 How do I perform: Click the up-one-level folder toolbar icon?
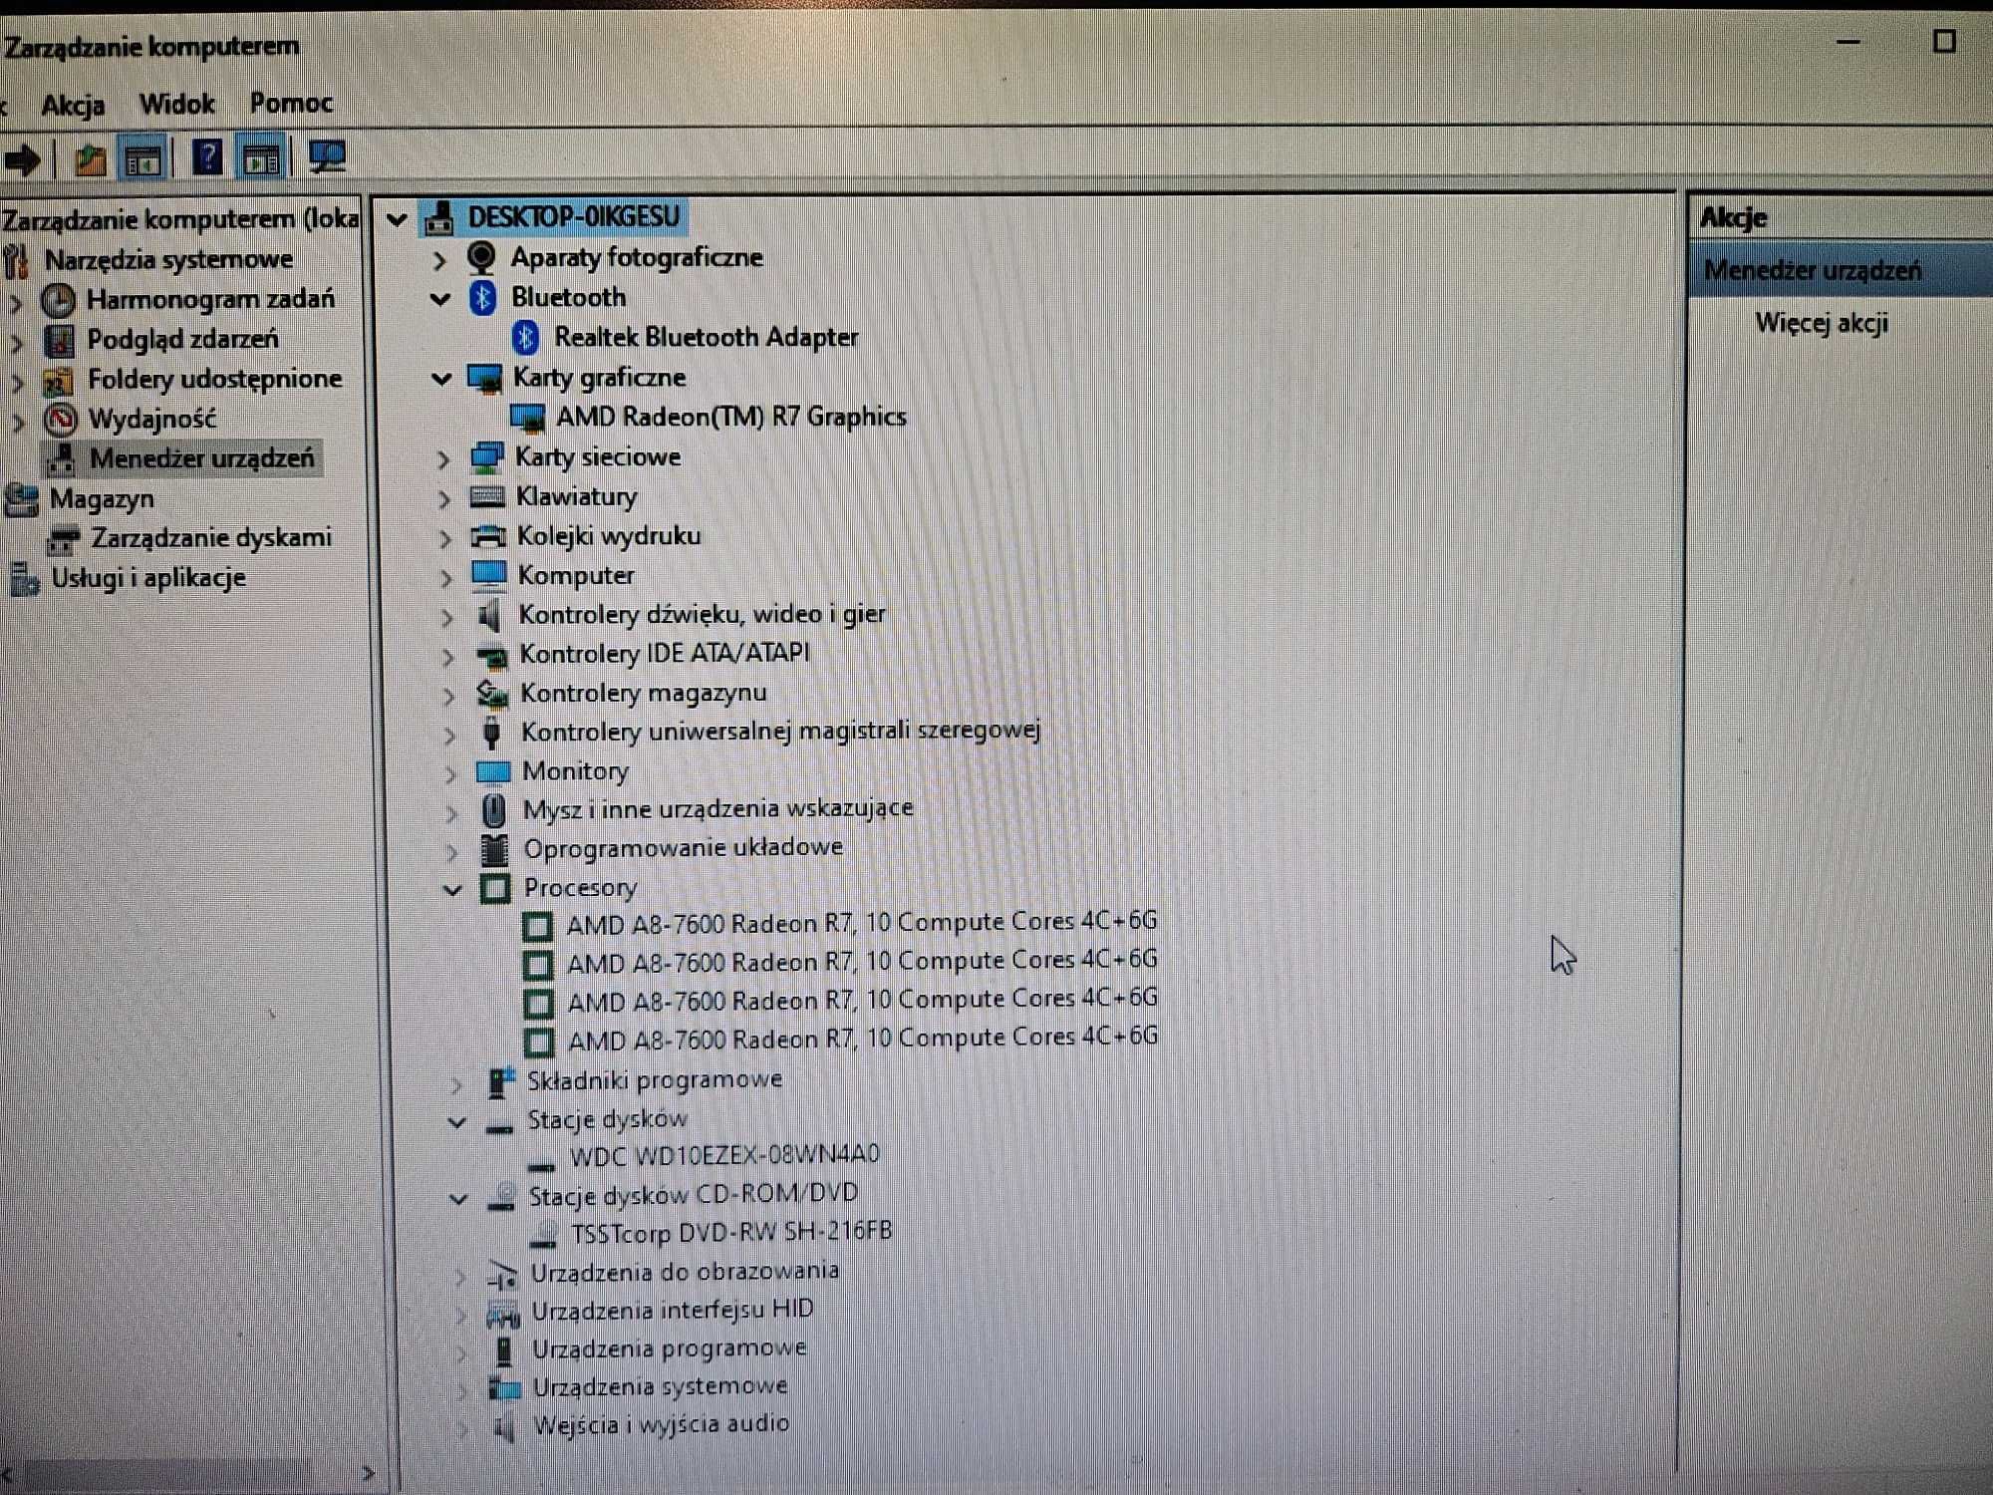point(90,158)
